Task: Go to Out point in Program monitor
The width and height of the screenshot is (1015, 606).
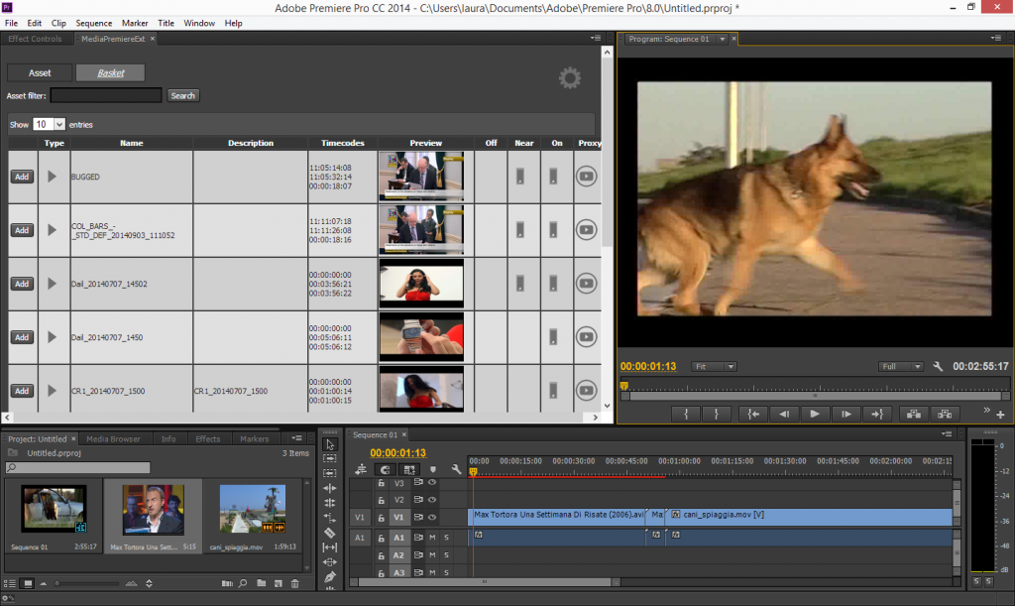Action: [876, 415]
